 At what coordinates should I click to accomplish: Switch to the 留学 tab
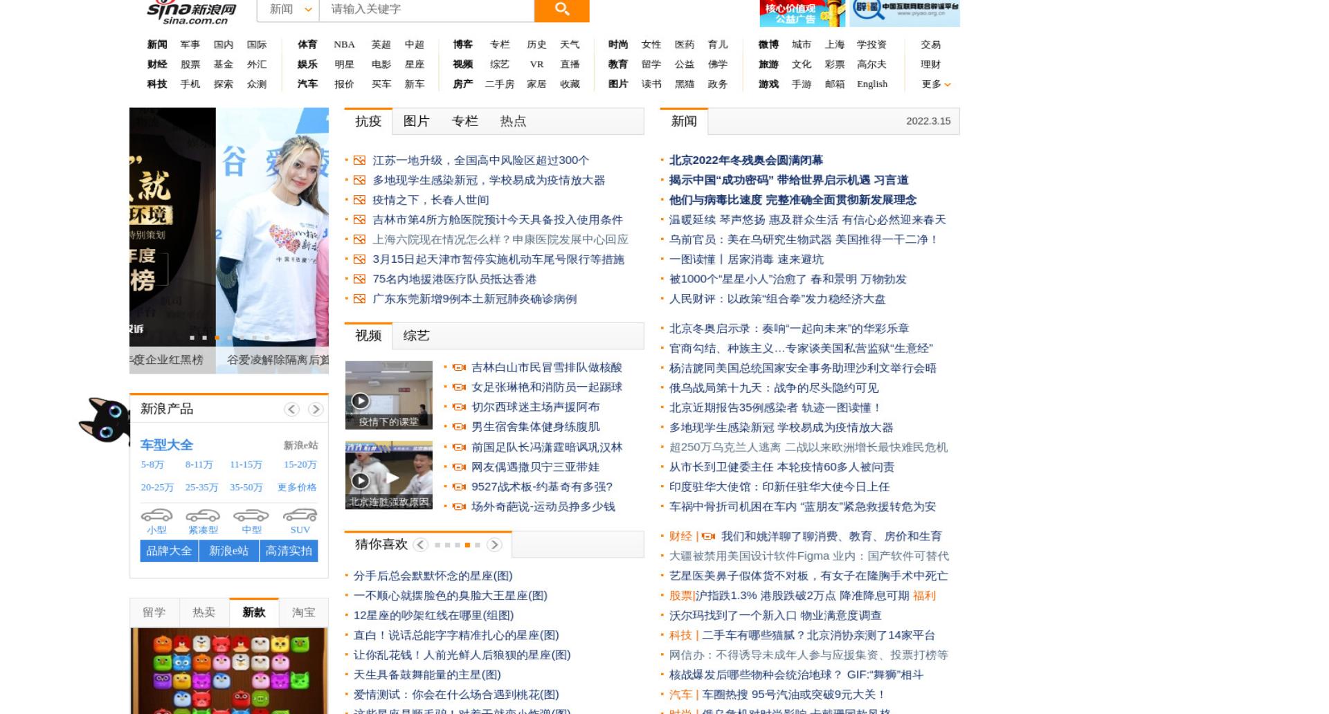point(154,612)
